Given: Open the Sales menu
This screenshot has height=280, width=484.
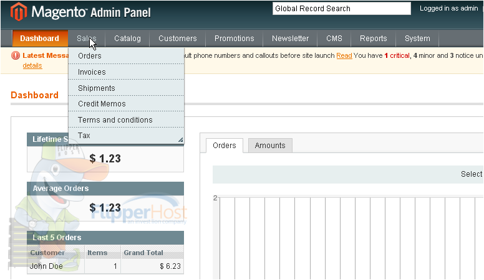Looking at the screenshot, I should tap(87, 39).
